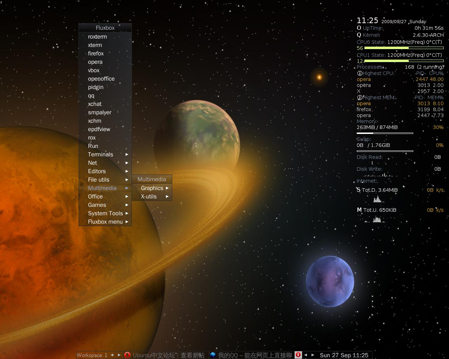
Task: Click the Tot.U. 650KiB upload total
Action: click(x=380, y=210)
